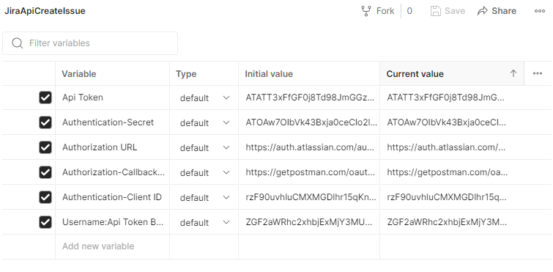The width and height of the screenshot is (553, 272).
Task: Sort by the Variable column header
Action: pos(79,74)
